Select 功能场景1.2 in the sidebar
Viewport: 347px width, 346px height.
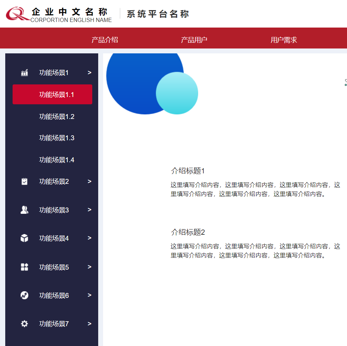coord(57,116)
